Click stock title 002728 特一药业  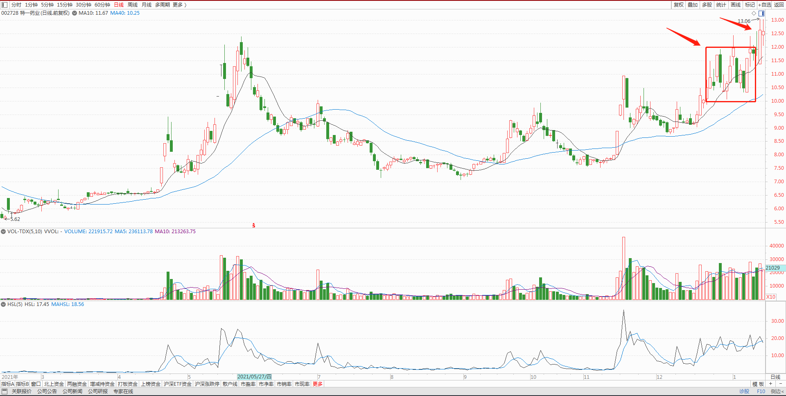(x=35, y=13)
